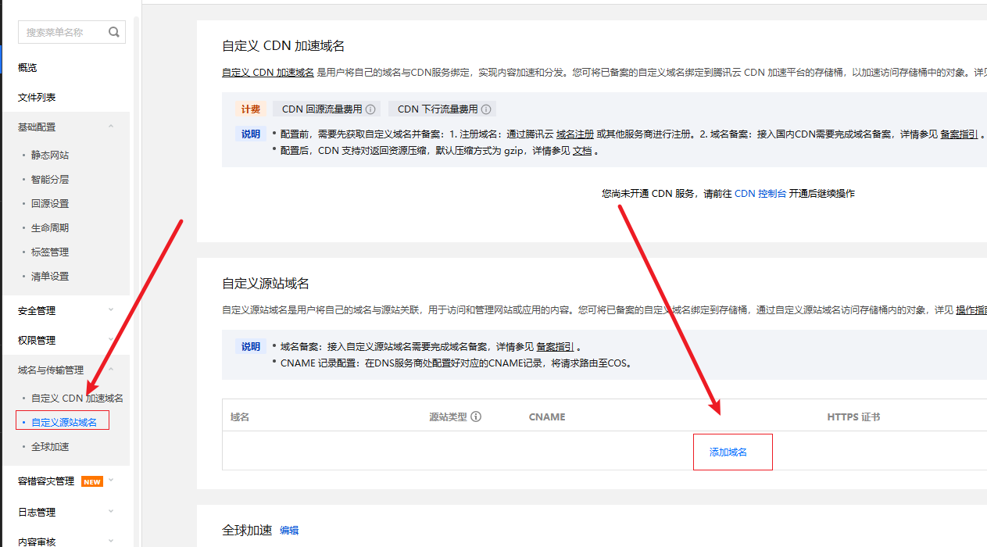Click the info icon beside CDN 回源流量费用

click(370, 109)
